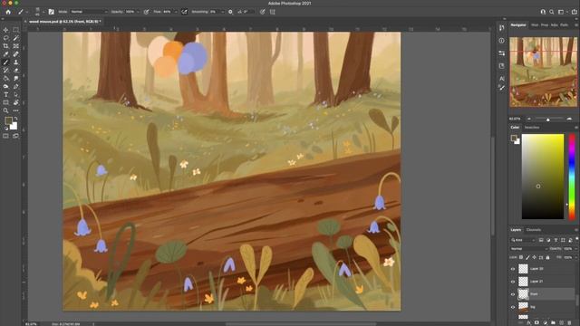Select the Eraser tool
This screenshot has height=326, width=580.
click(16, 71)
